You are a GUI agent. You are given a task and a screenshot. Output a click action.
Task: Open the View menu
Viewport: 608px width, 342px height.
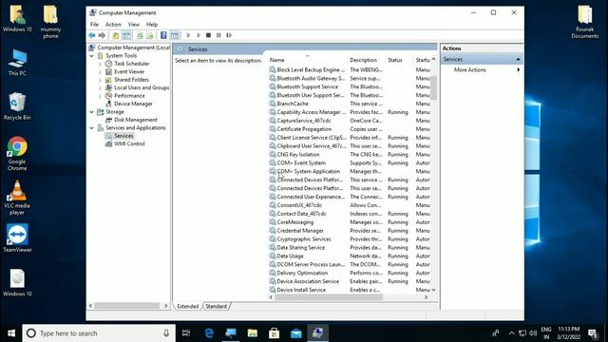click(134, 25)
